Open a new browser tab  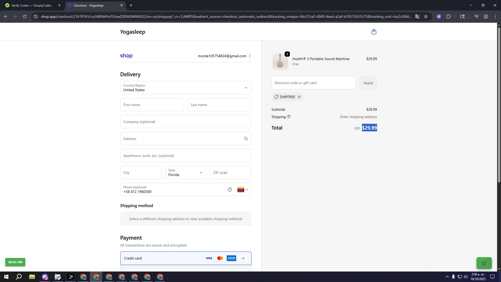pyautogui.click(x=131, y=5)
